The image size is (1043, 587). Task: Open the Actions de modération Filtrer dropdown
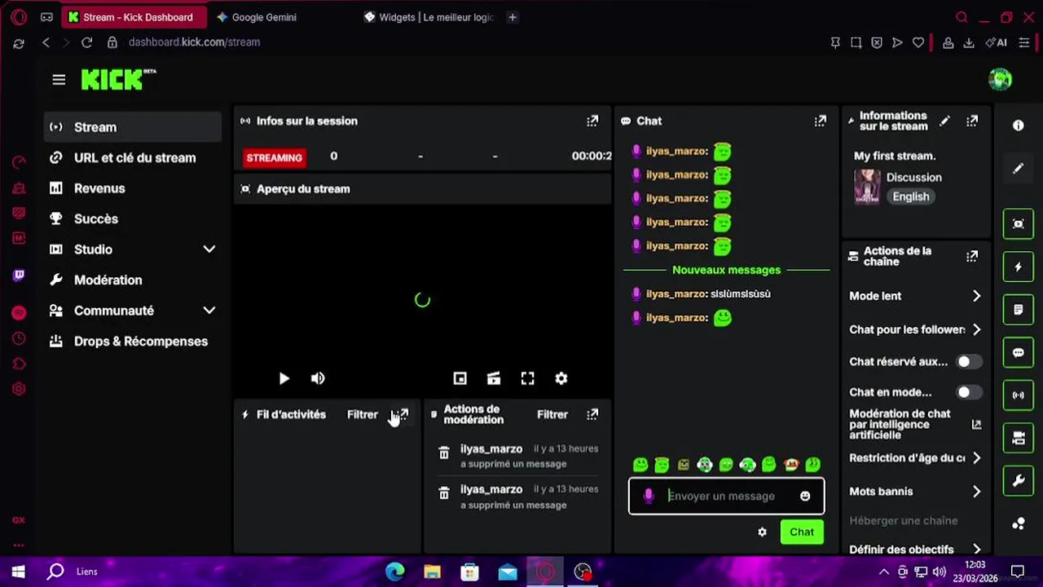[552, 414]
